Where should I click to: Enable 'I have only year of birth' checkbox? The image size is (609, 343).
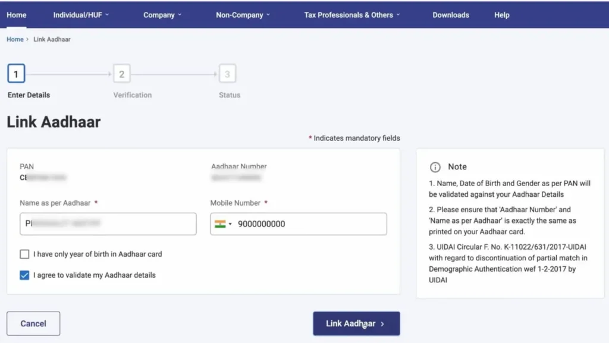[24, 254]
